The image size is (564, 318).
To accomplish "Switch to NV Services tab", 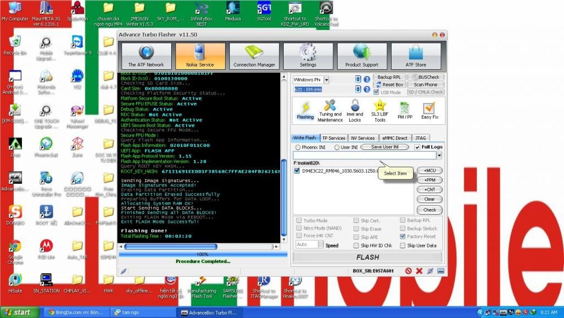I will [x=362, y=138].
